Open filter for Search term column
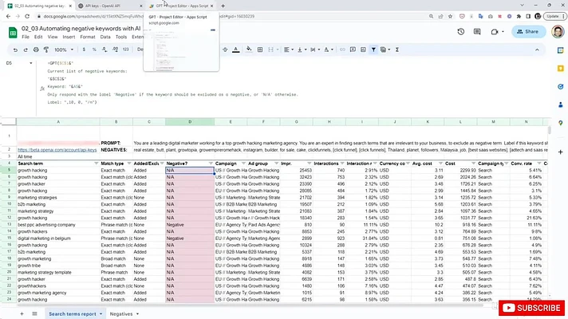The image size is (568, 319). (96, 163)
